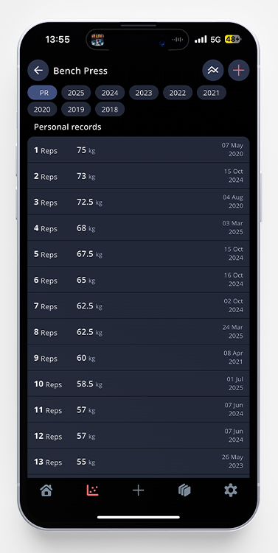Pick the 2018 year chip
This screenshot has width=278, height=553.
(x=110, y=109)
